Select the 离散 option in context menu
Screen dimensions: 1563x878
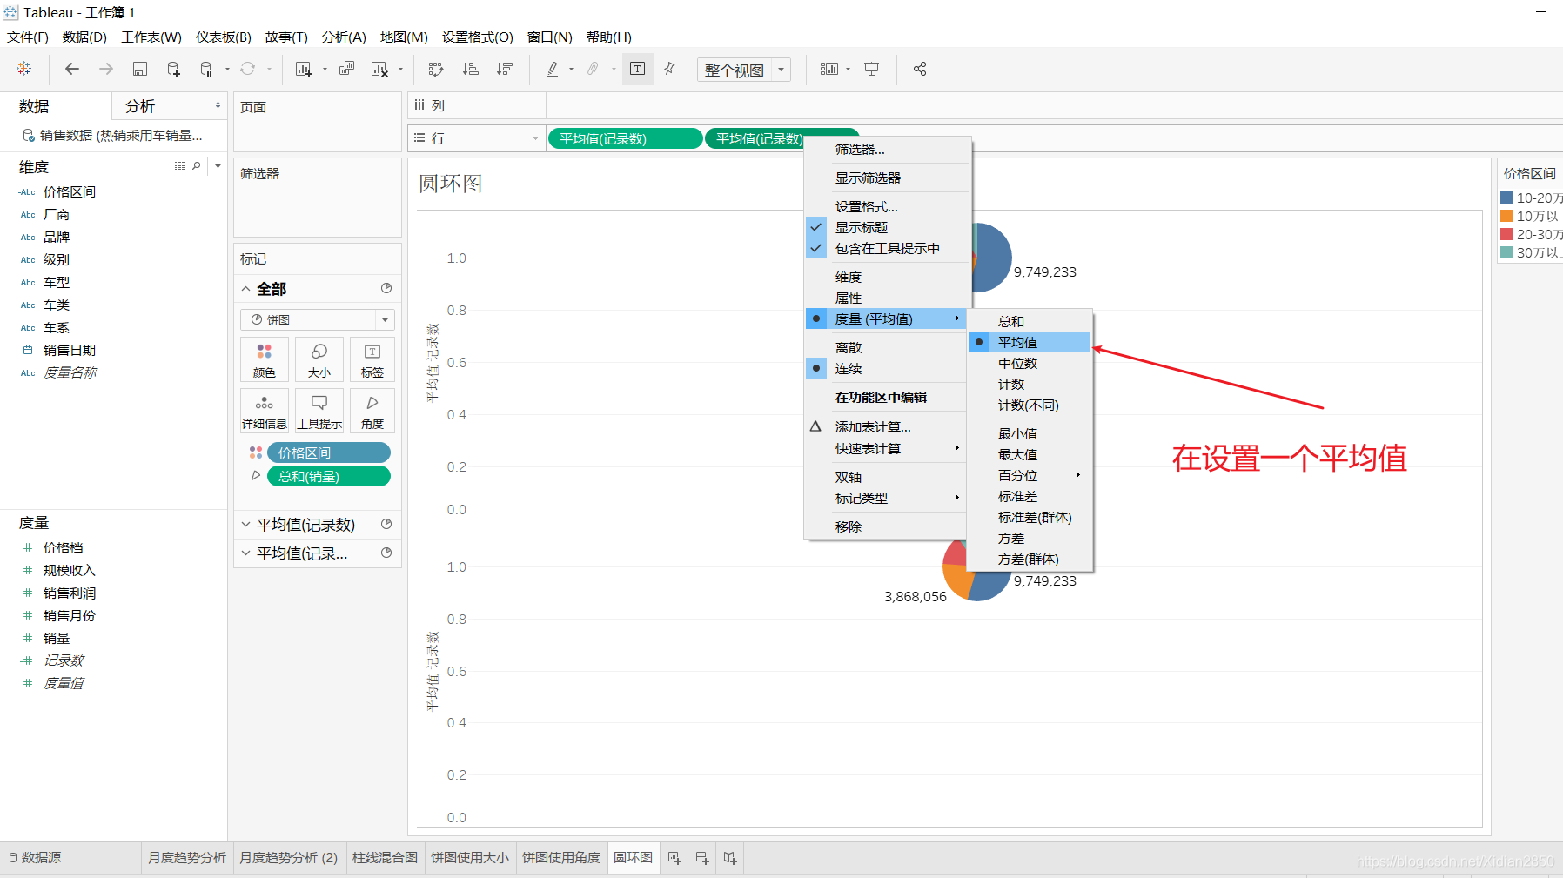pyautogui.click(x=887, y=348)
